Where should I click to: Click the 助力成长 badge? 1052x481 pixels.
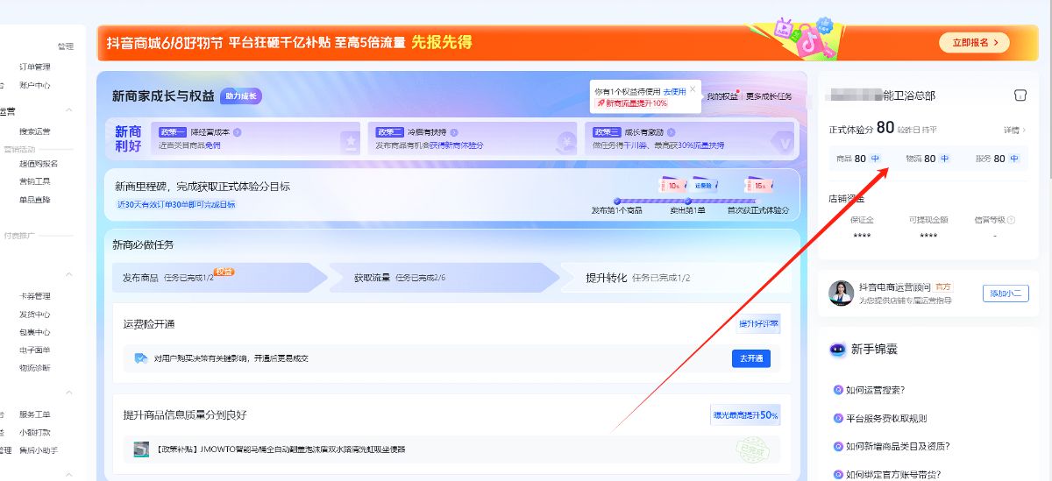coord(241,96)
